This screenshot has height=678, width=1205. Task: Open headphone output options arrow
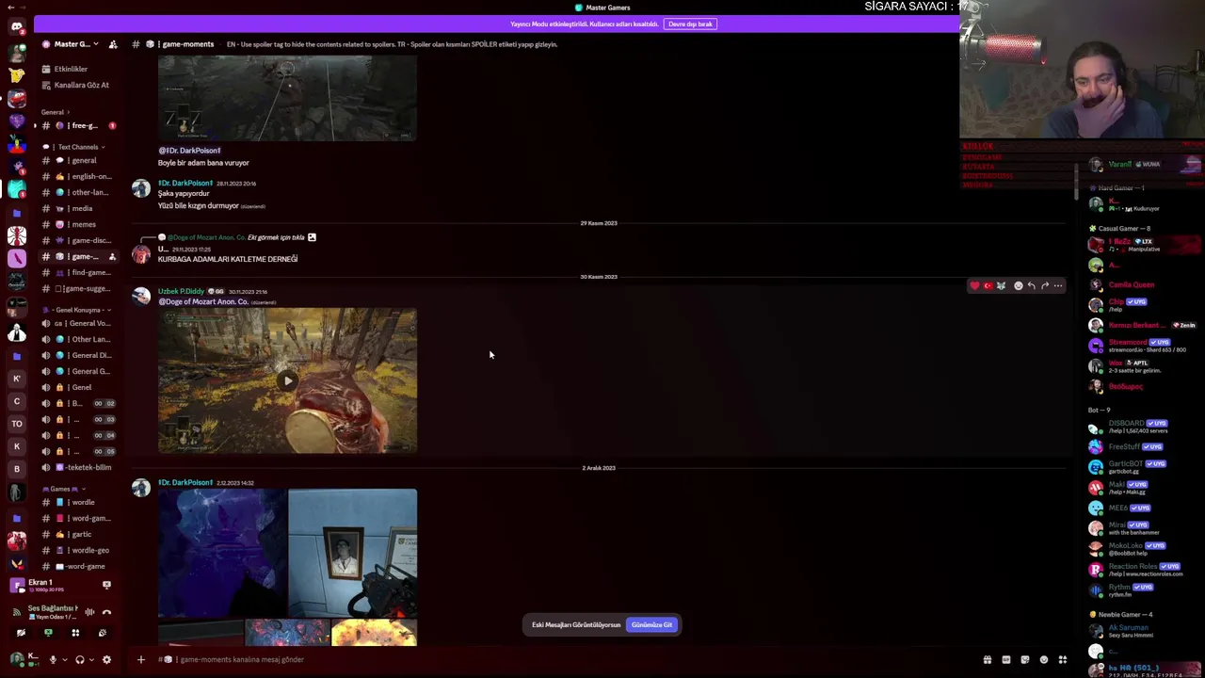(x=90, y=659)
